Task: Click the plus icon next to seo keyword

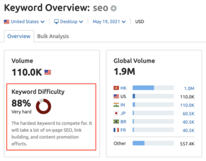Action: (113, 9)
